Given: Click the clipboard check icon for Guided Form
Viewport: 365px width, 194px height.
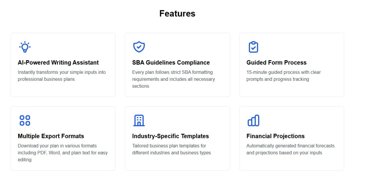Looking at the screenshot, I should coord(253,47).
